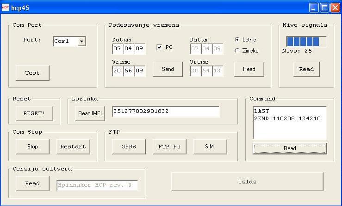Click Read below the Command text box
This screenshot has width=342, height=206.
(289, 148)
